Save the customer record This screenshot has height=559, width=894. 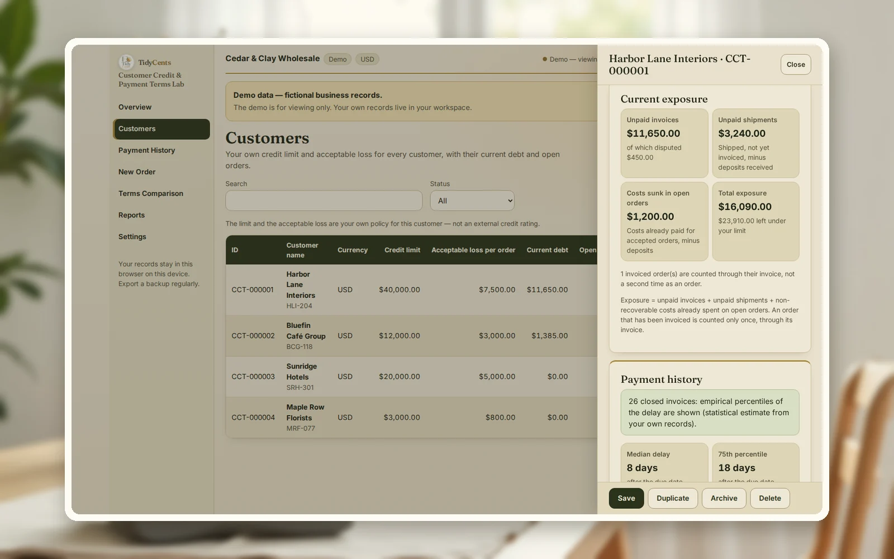click(626, 498)
